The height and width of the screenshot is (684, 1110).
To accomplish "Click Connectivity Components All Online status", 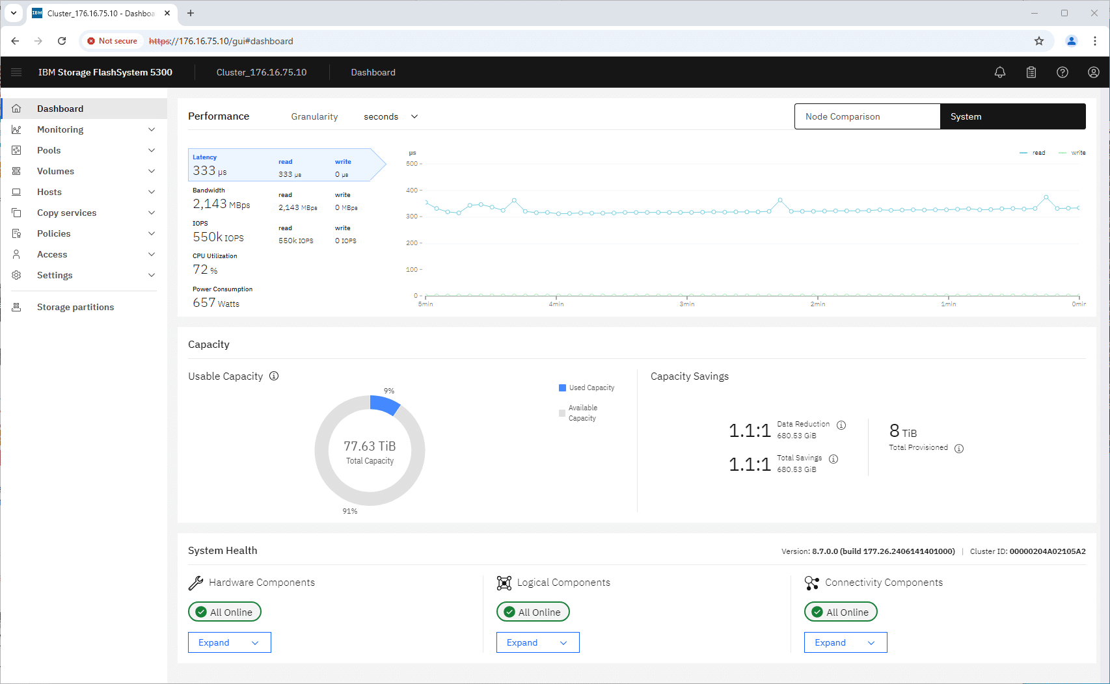I will (841, 612).
